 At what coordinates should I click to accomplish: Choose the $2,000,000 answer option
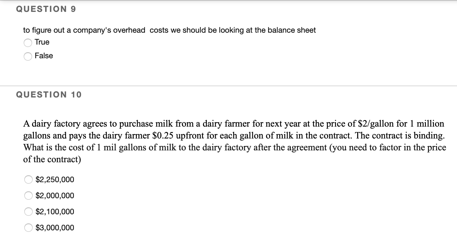[28, 196]
